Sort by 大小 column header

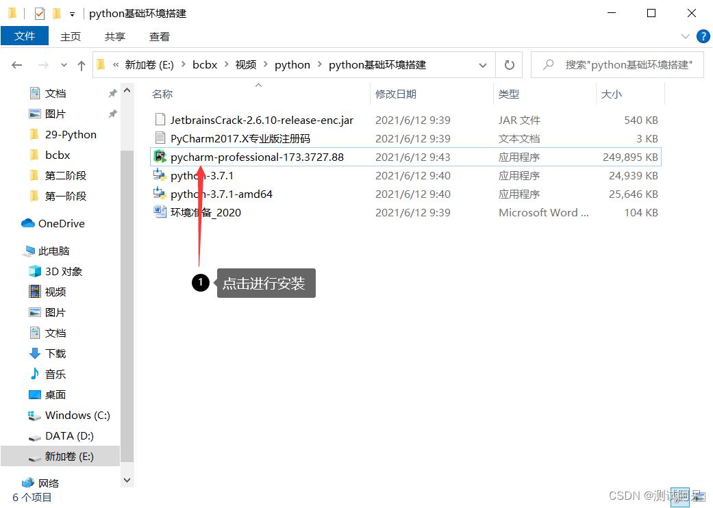(612, 94)
